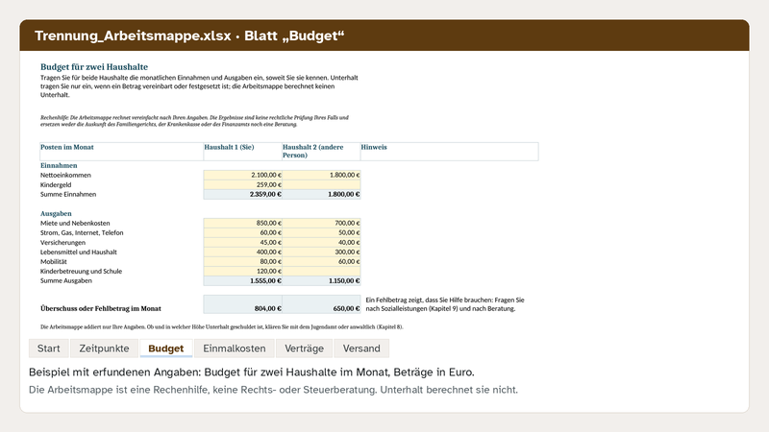Select Kinderbetreuung cell 120,00 €
This screenshot has width=769, height=432.
pos(243,271)
